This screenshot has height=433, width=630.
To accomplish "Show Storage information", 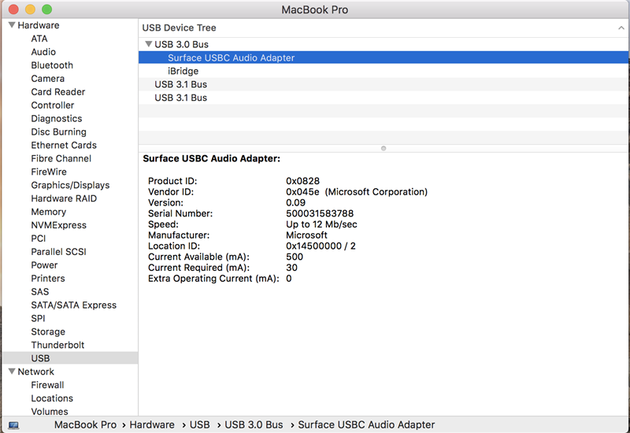I will coord(48,331).
